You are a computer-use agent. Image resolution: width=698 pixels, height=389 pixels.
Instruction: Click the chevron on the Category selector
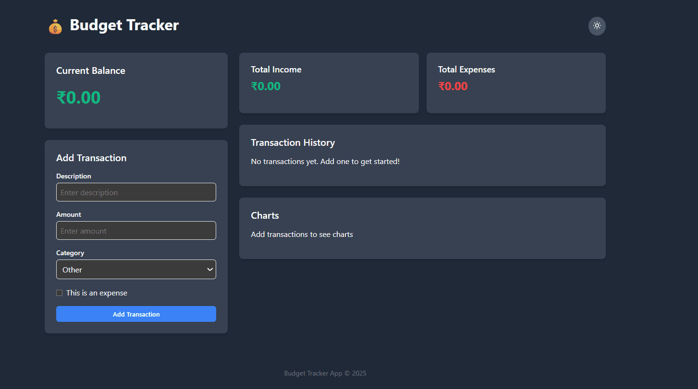[210, 270]
